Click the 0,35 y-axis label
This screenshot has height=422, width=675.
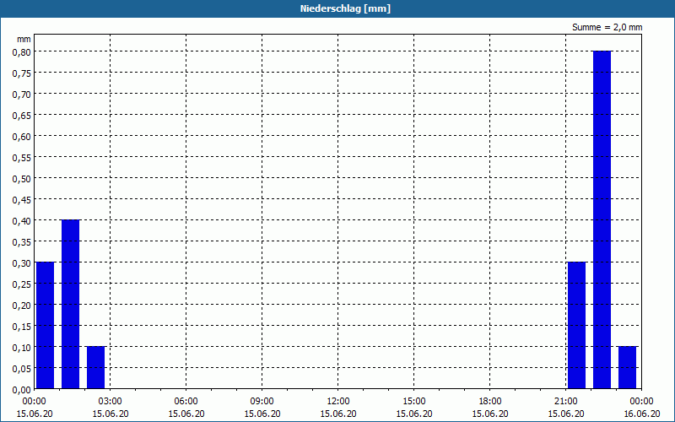click(22, 242)
